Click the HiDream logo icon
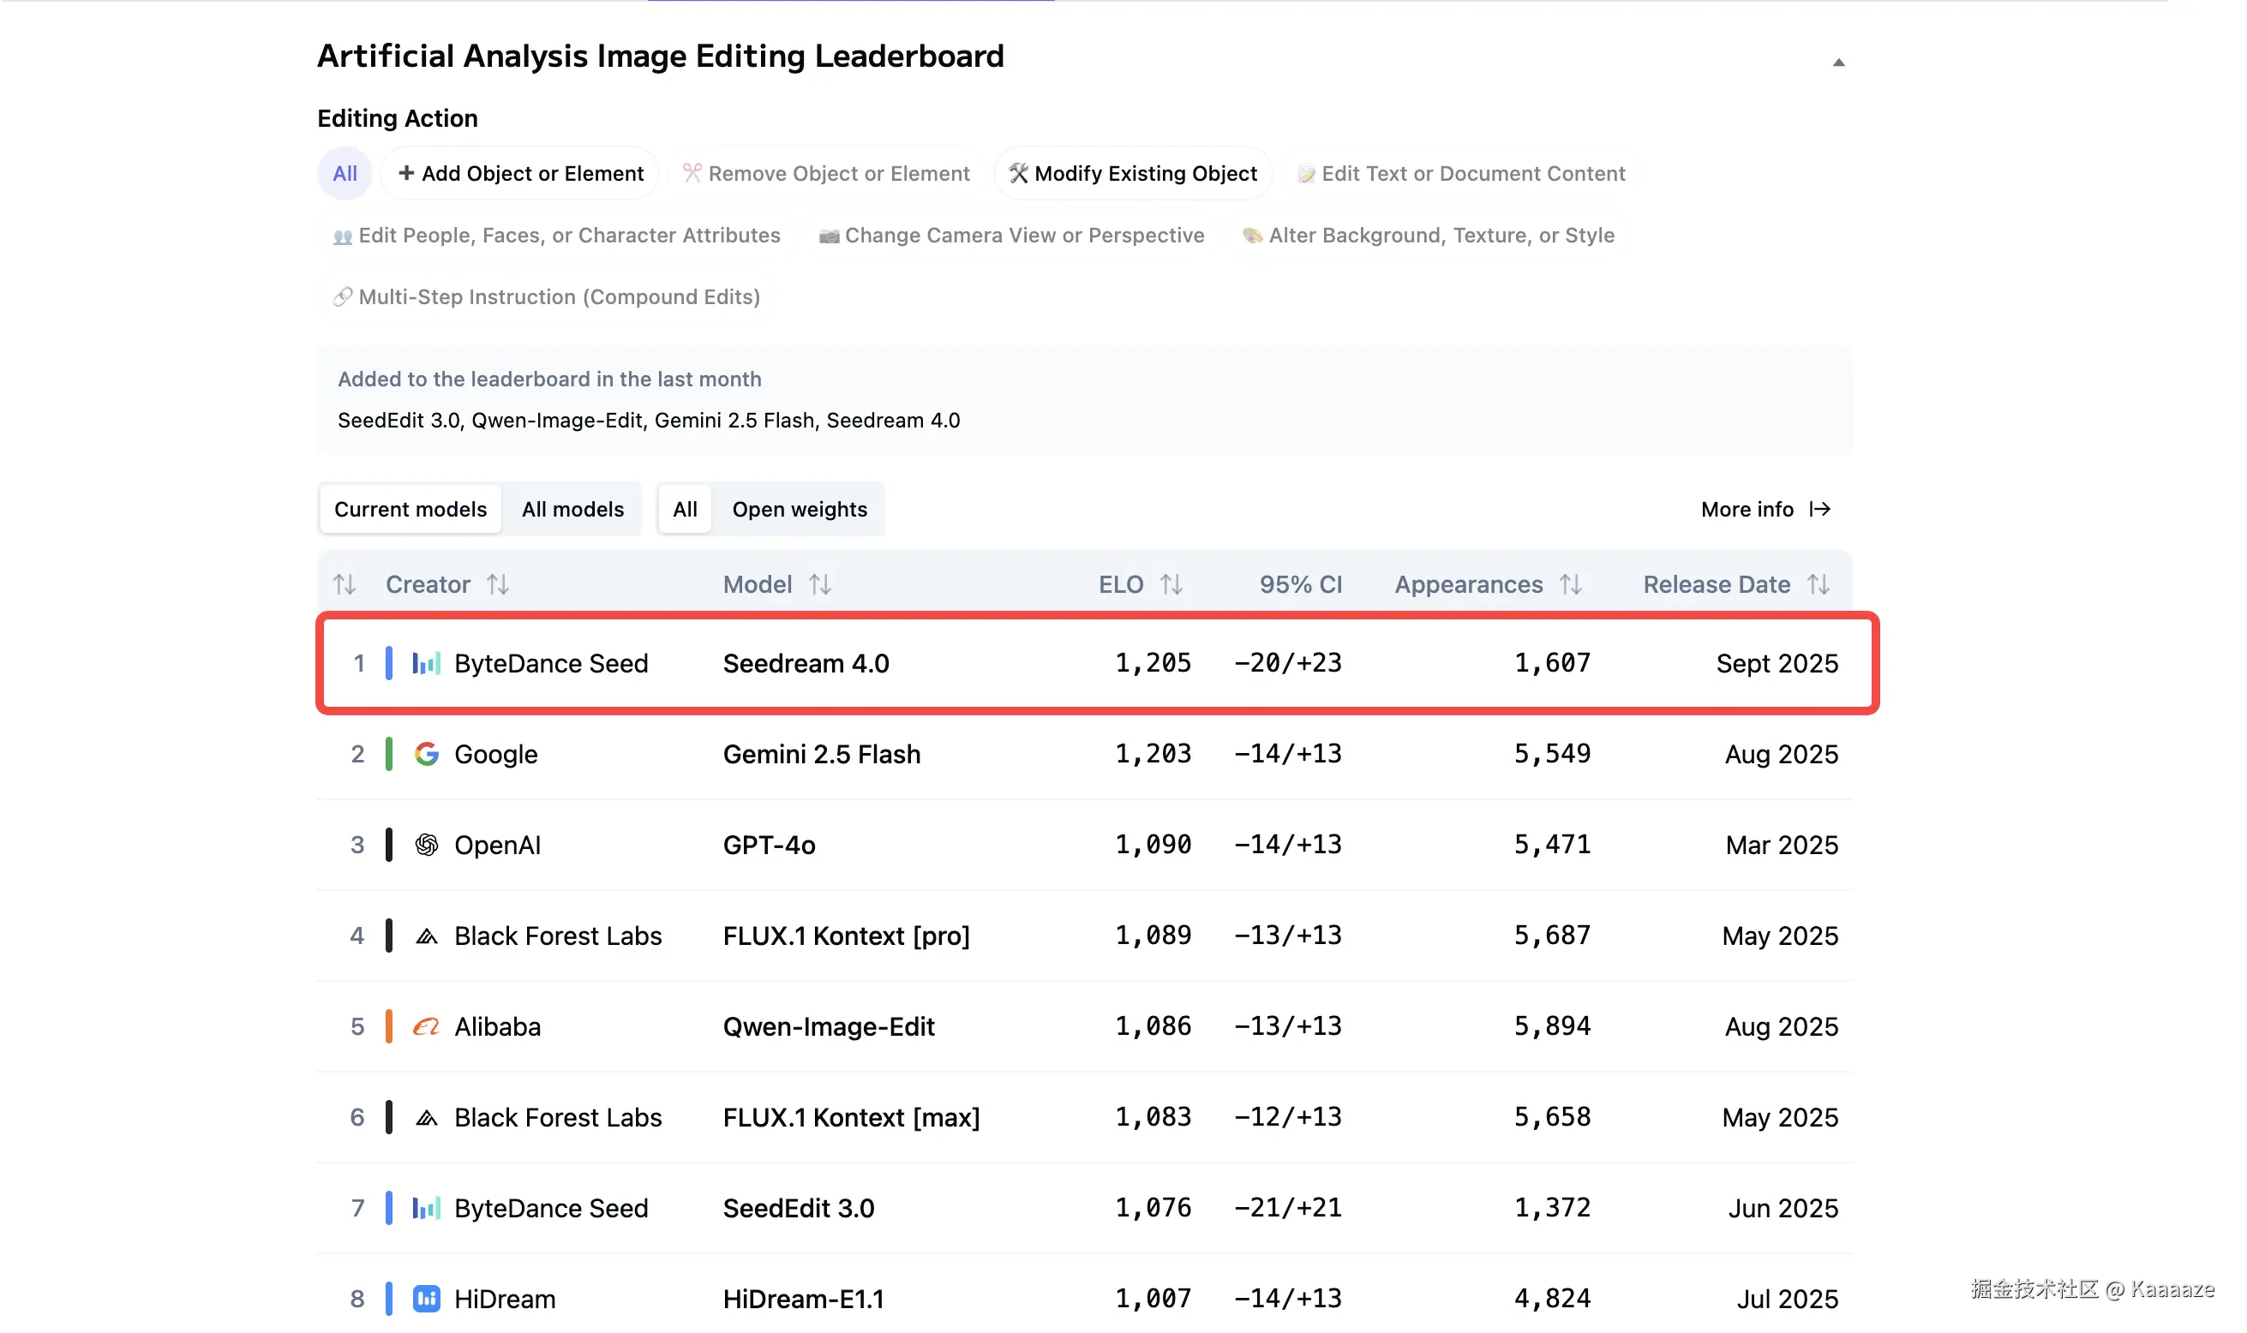The image size is (2247, 1333). pos(426,1298)
